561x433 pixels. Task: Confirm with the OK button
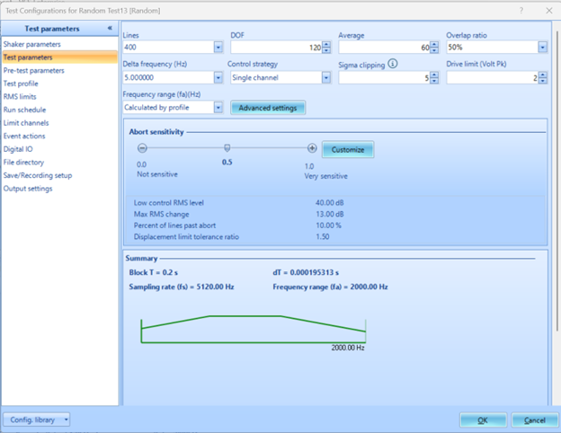[x=483, y=420]
